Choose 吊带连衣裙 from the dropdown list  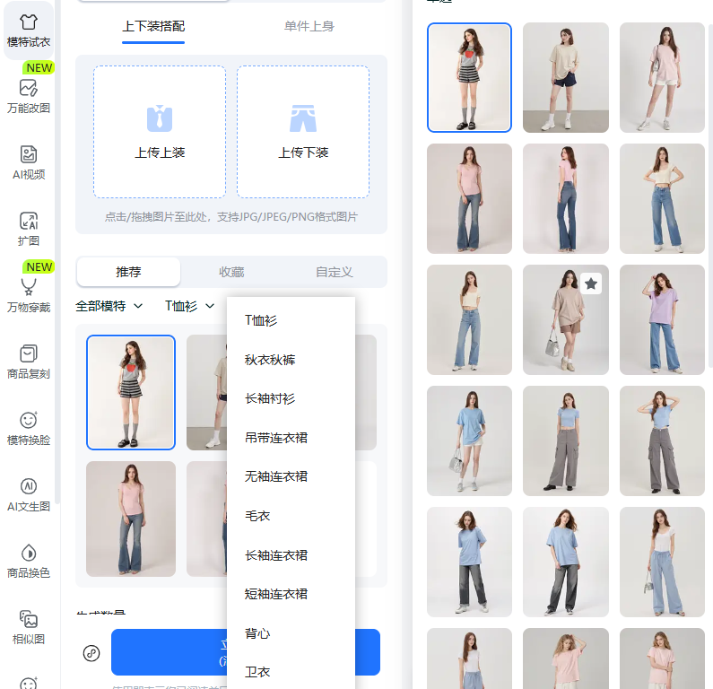pyautogui.click(x=291, y=438)
